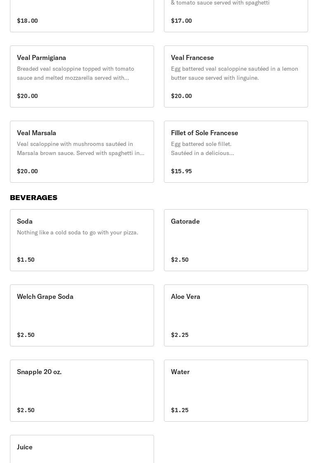Open the Juice menu item
318x463 pixels.
click(x=82, y=449)
